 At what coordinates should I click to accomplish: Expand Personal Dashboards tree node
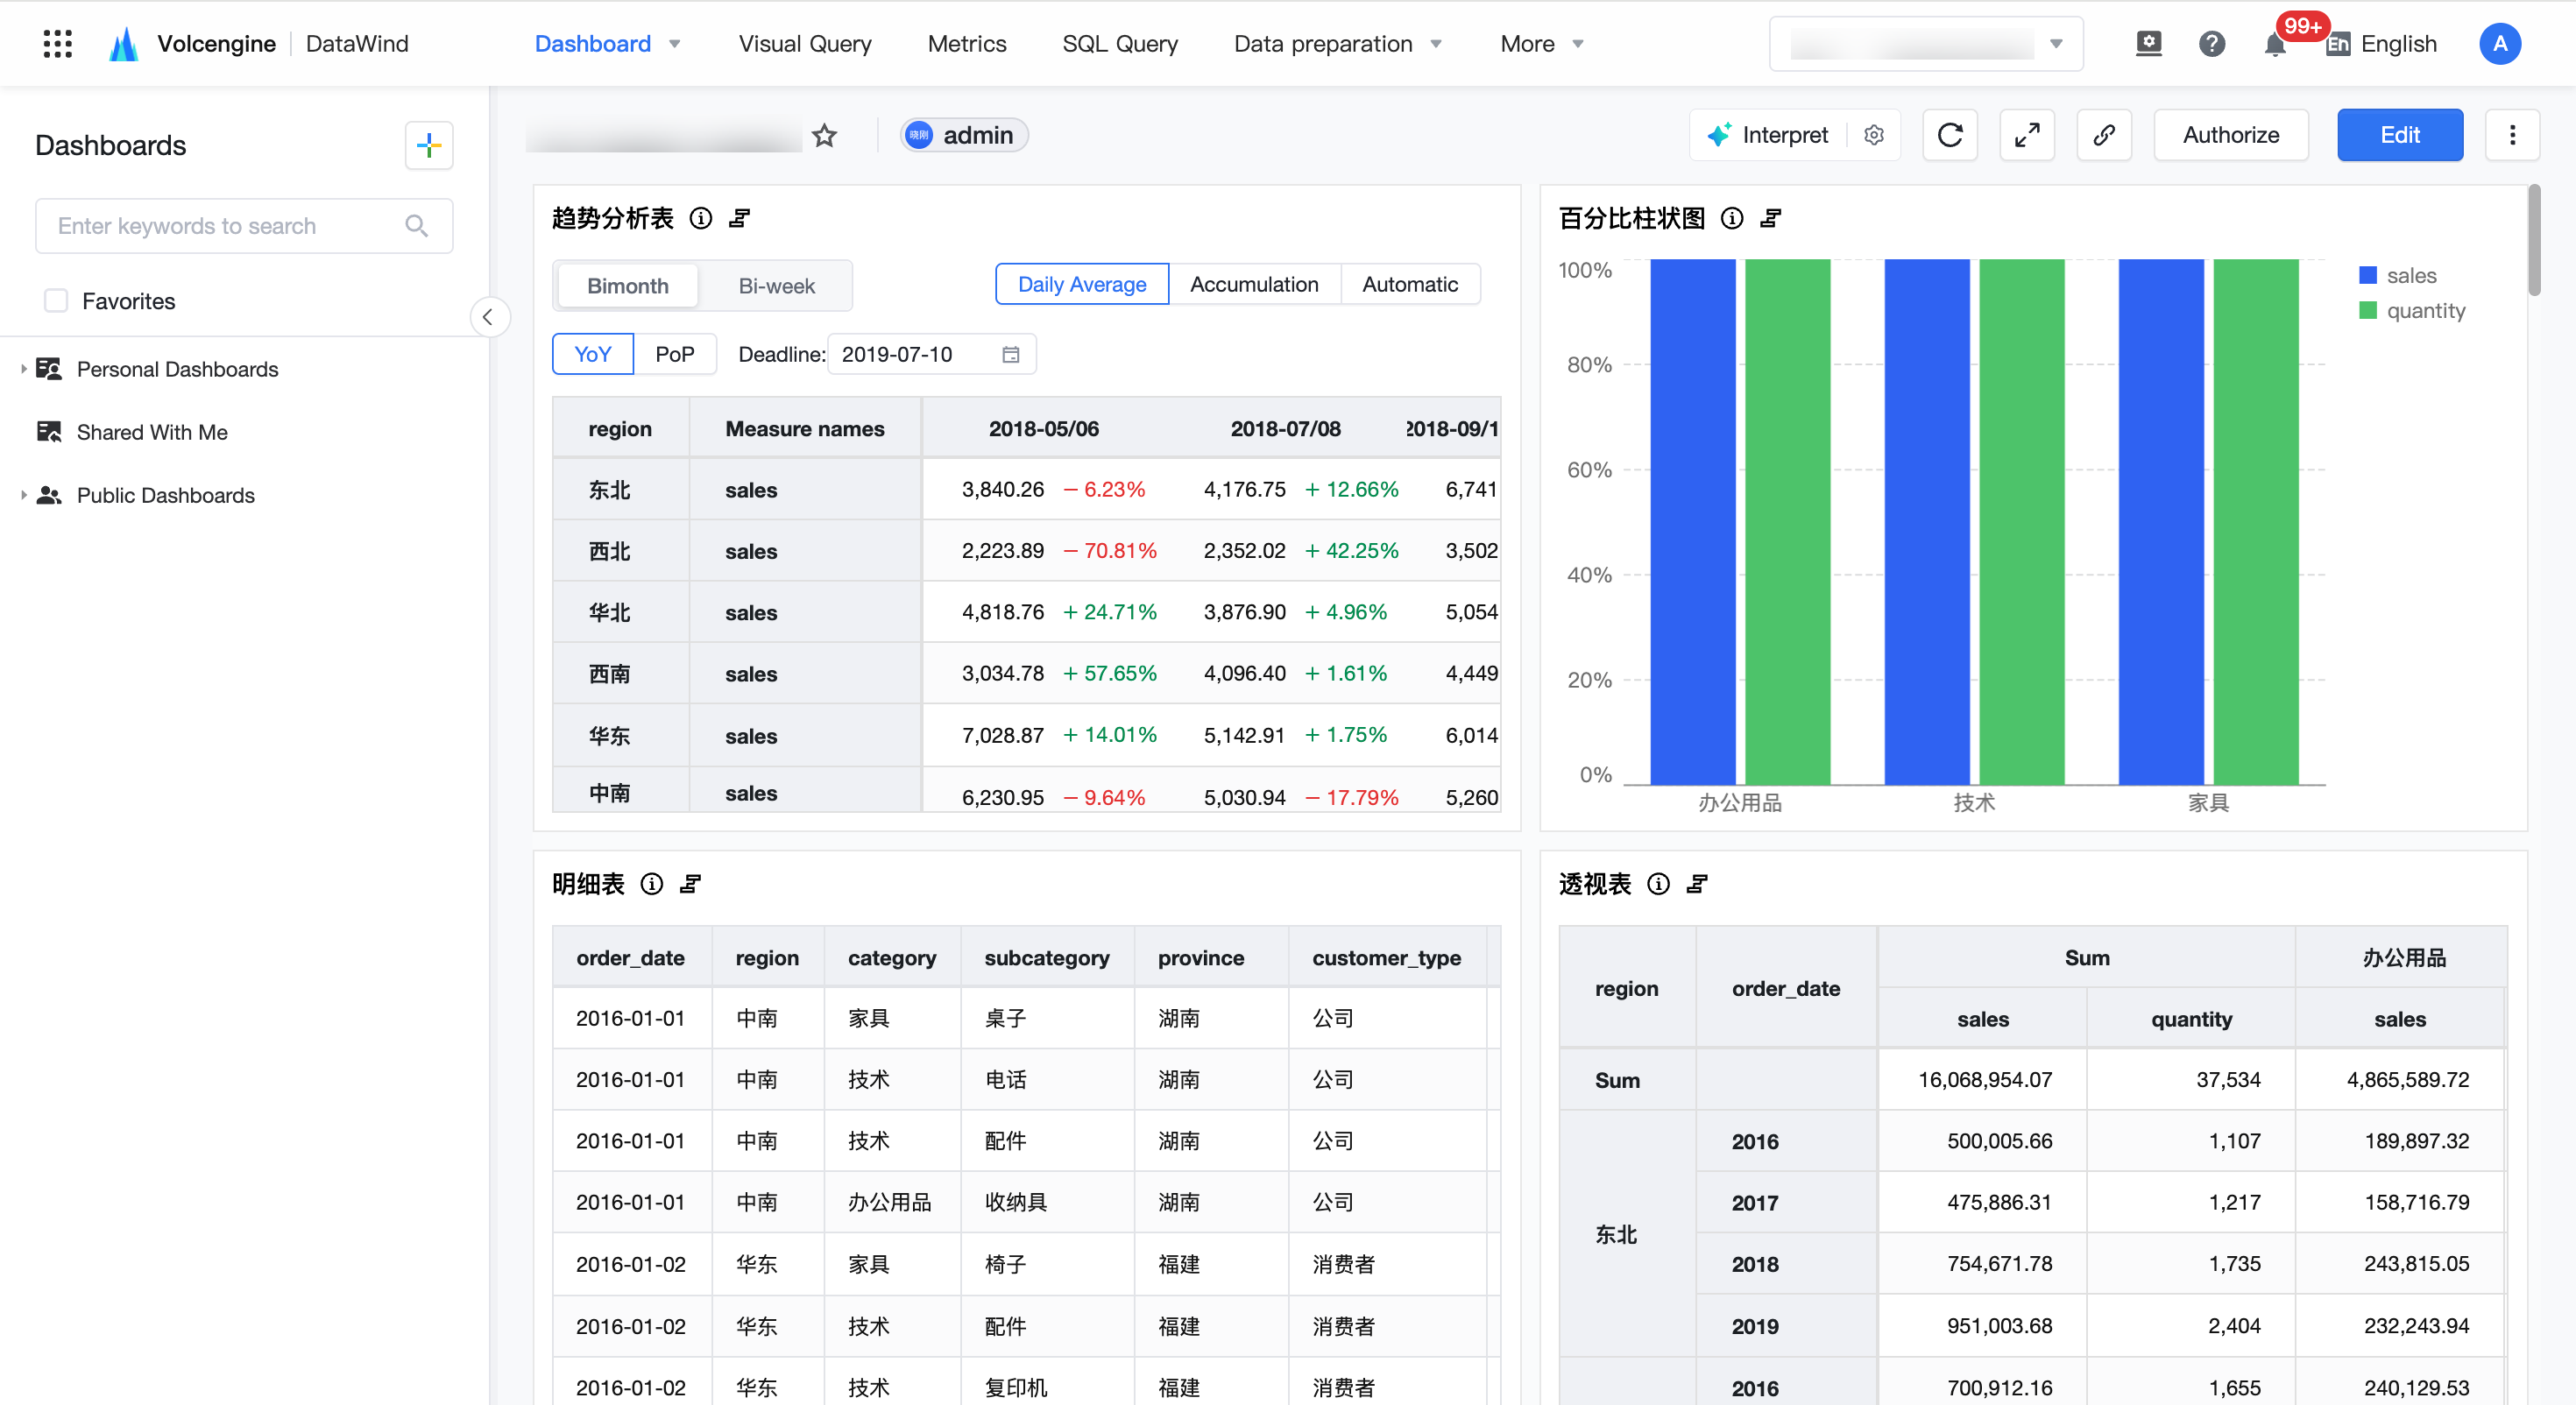[23, 369]
